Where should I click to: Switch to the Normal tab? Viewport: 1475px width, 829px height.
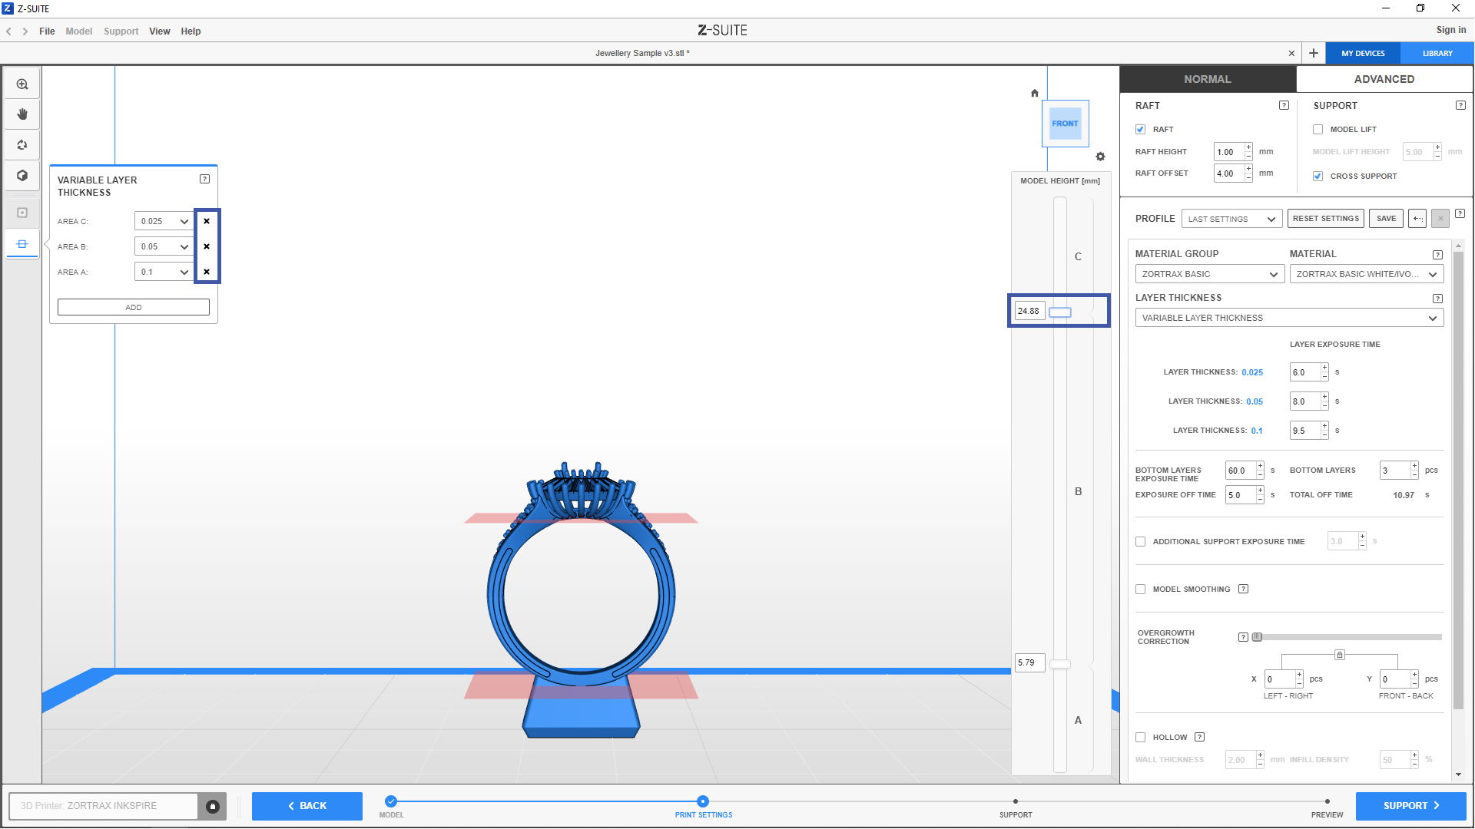1207,79
